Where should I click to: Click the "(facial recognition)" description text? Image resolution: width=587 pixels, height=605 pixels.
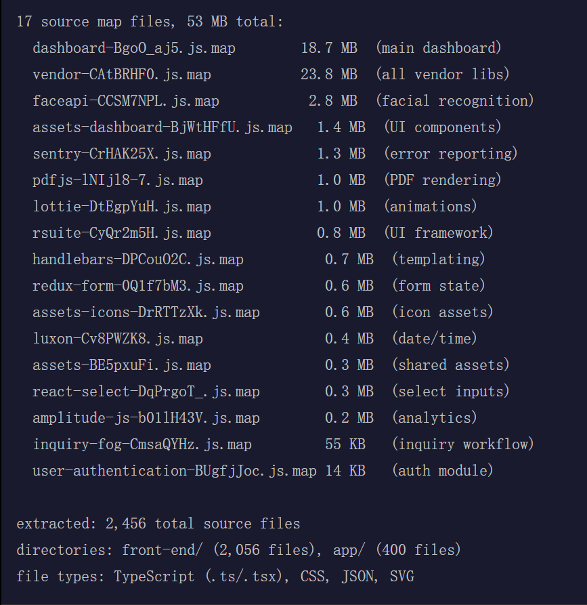tap(455, 101)
